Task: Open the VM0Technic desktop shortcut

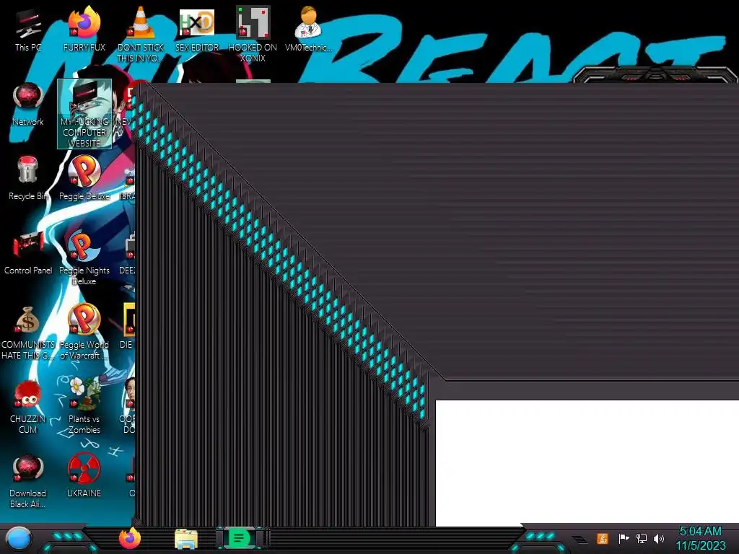Action: pyautogui.click(x=308, y=29)
